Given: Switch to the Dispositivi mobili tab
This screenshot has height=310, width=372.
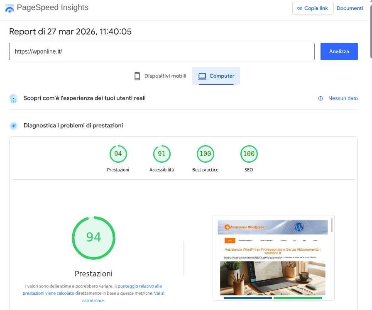Looking at the screenshot, I should click(x=159, y=76).
